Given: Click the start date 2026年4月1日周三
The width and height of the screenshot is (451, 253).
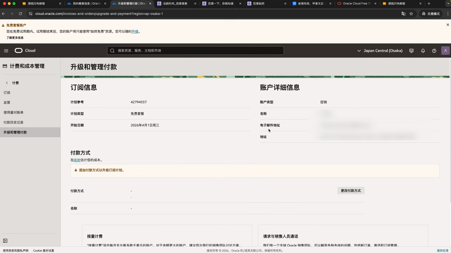Looking at the screenshot, I should click(145, 125).
